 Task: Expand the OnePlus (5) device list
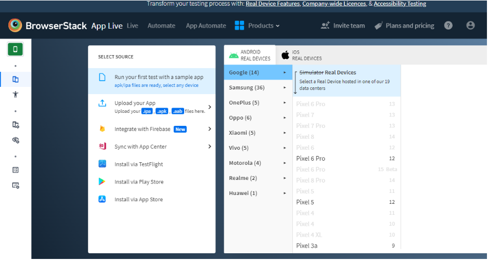pos(258,102)
